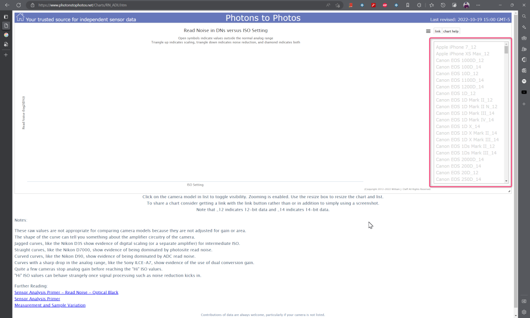Screen dimensions: 530x318
Task: Open the sidebar Games chess icon
Action: point(524,49)
